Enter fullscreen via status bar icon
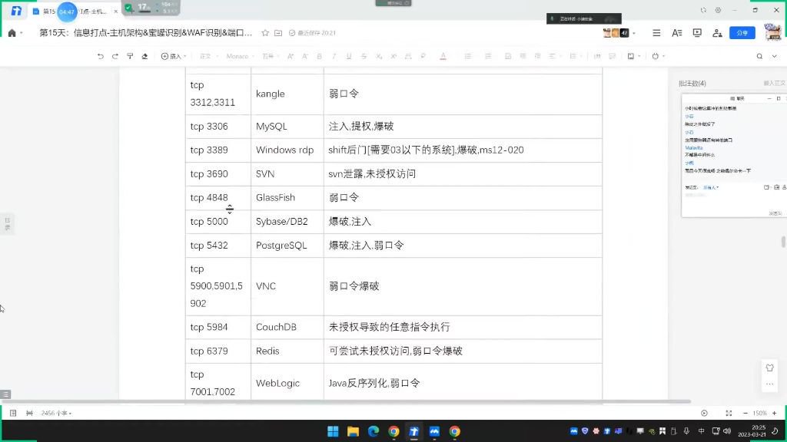The image size is (787, 442). 729,413
